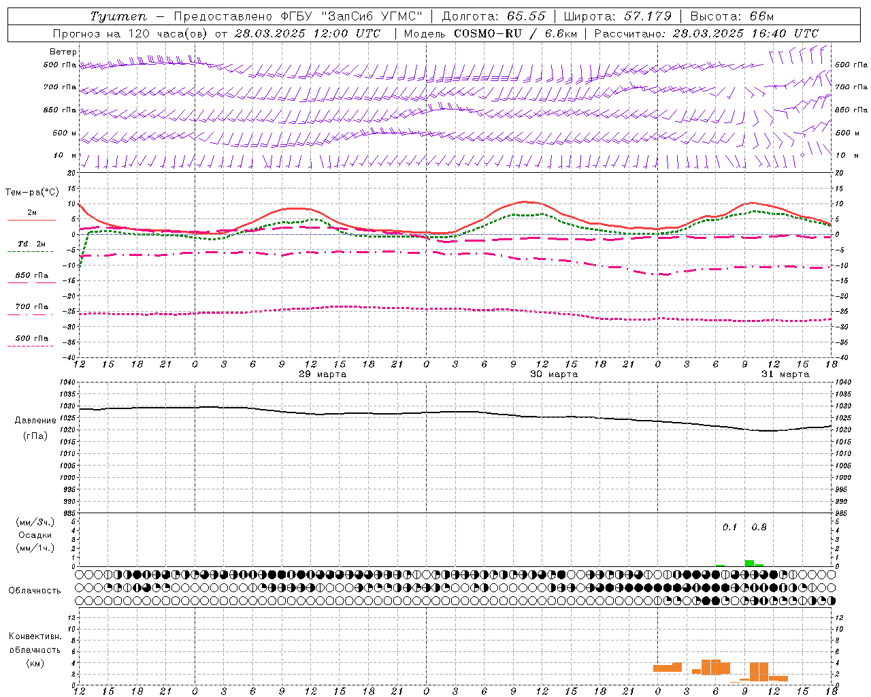Click the "29 марта" date label
Screen dimensions: 871x697
click(323, 374)
